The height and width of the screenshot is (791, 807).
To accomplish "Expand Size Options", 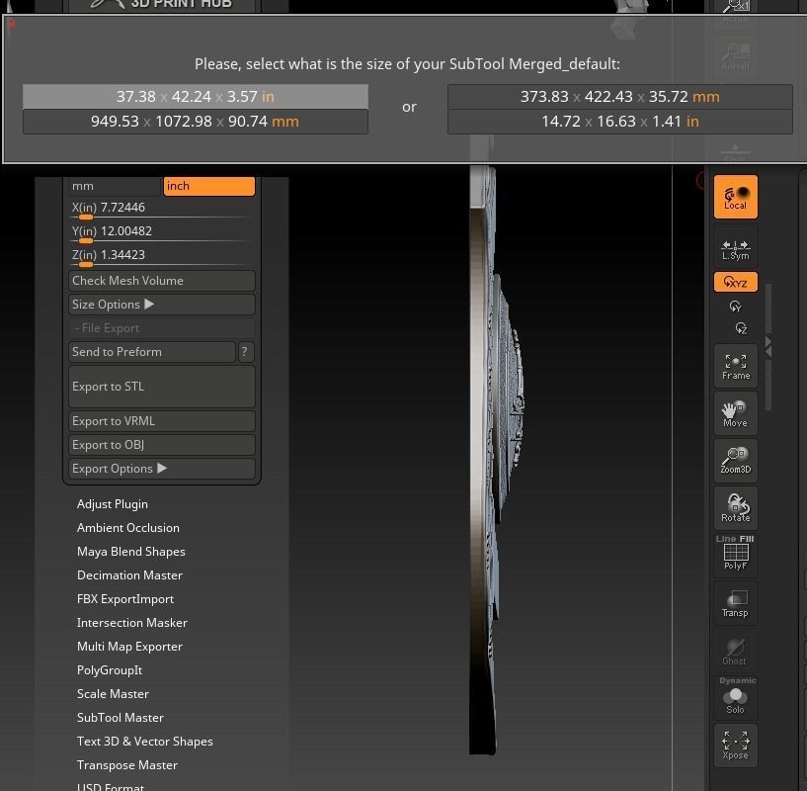I will click(x=162, y=305).
